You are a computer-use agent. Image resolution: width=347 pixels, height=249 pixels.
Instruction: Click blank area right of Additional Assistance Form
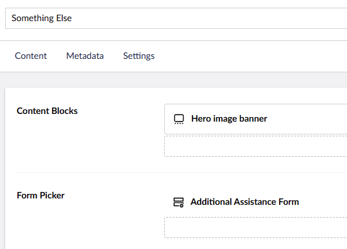323,202
